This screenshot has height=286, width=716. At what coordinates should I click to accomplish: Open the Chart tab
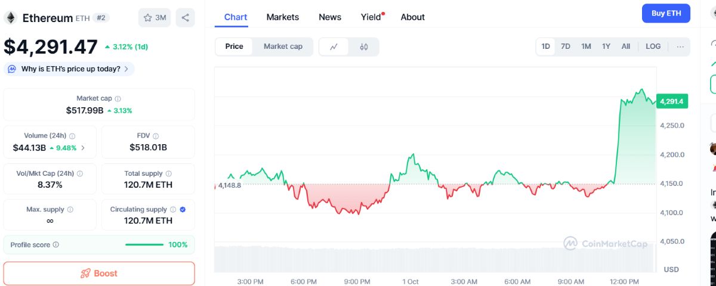(236, 17)
